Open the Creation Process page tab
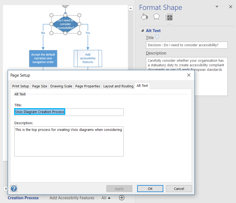The image size is (236, 203). coord(23,198)
